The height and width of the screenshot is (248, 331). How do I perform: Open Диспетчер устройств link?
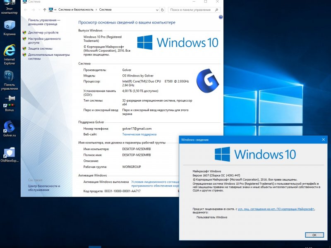pos(43,33)
